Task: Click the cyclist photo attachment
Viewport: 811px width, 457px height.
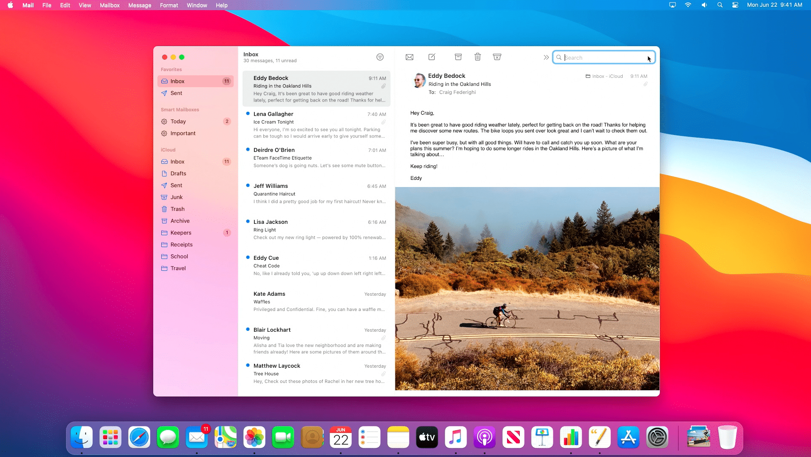Action: tap(527, 289)
